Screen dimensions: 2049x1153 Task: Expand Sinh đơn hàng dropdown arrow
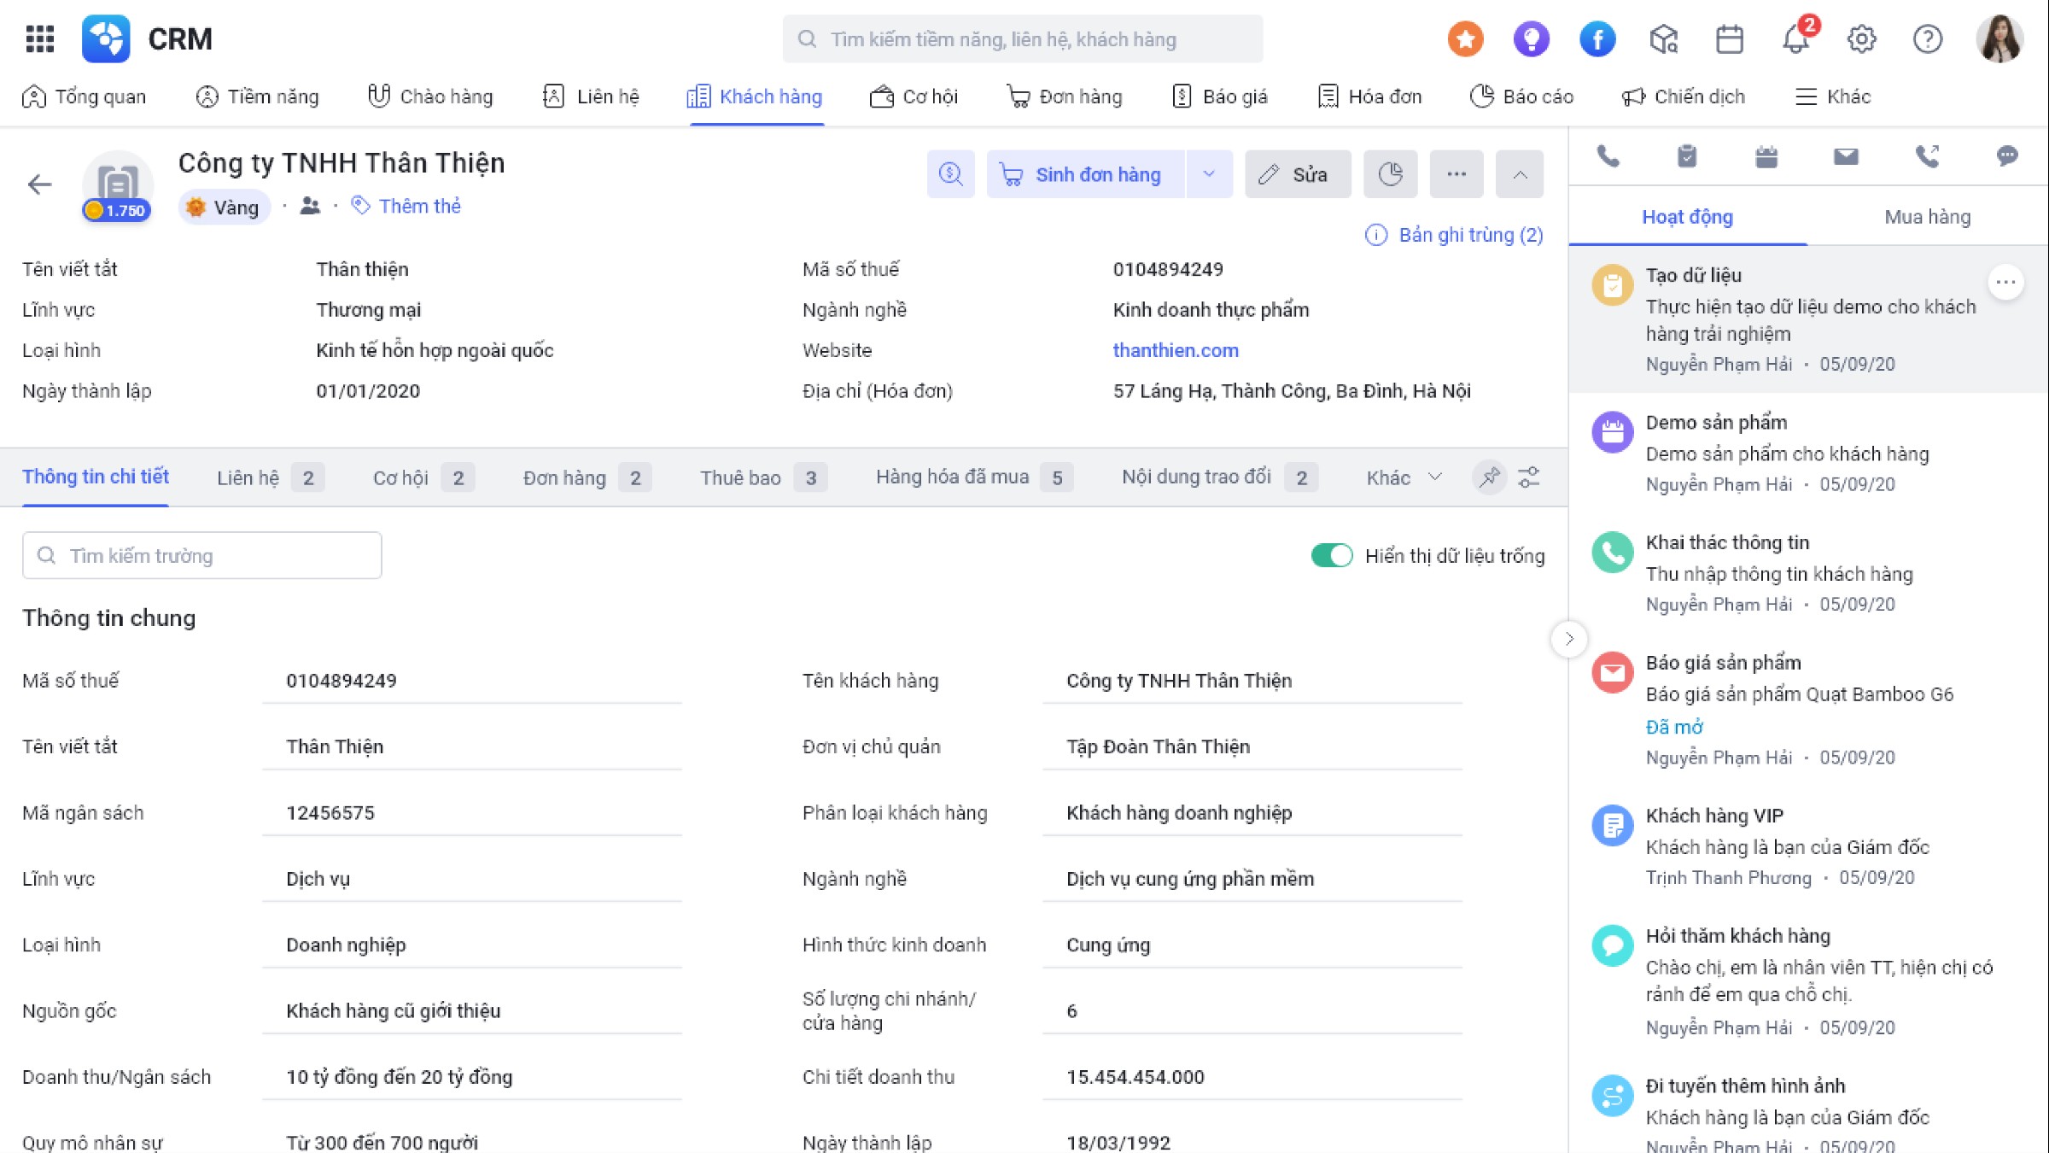point(1209,174)
